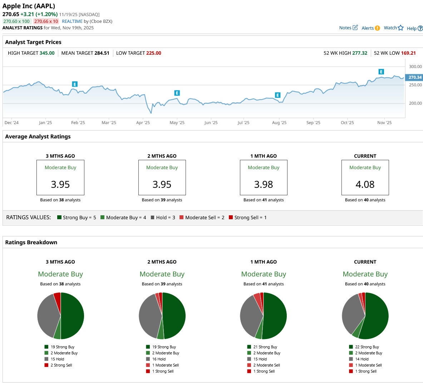The width and height of the screenshot is (423, 383).
Task: Open Help question mark icon
Action: 420,28
